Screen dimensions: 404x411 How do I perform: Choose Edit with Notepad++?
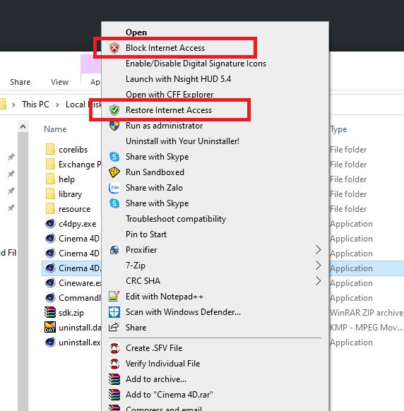[165, 297]
